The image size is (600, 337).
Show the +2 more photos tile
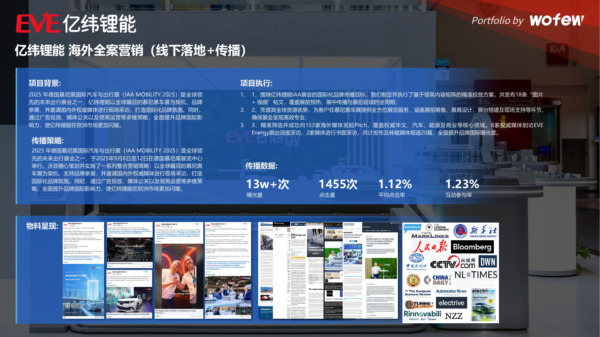click(x=243, y=311)
